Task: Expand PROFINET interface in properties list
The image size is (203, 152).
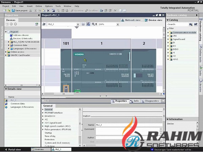Action: point(43,113)
